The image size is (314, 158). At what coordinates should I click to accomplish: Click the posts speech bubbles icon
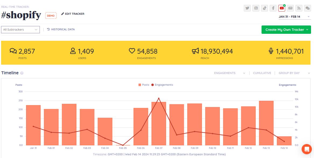point(13,51)
